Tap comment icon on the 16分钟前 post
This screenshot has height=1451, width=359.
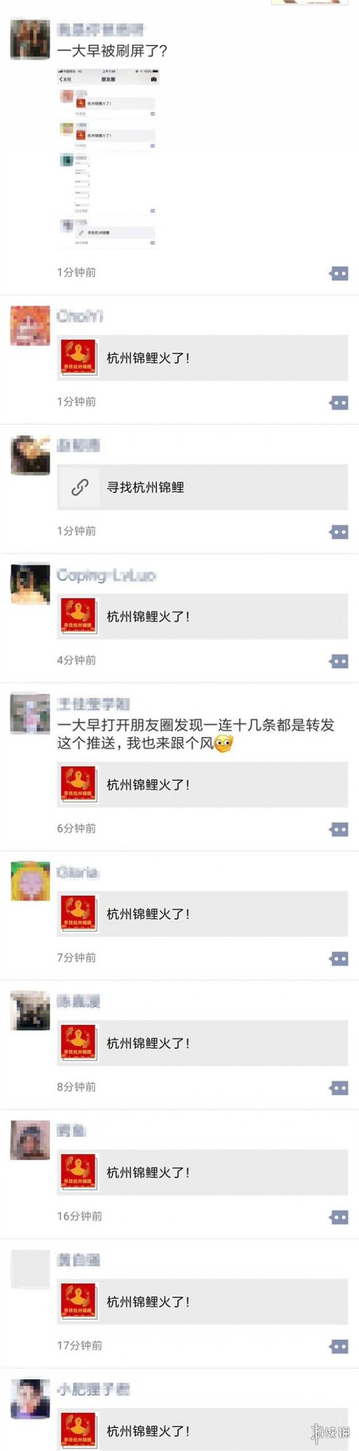click(339, 1217)
